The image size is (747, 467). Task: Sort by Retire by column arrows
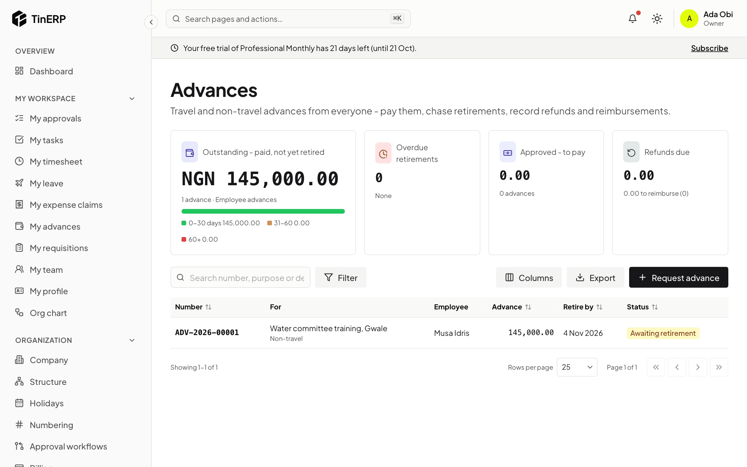tap(600, 307)
